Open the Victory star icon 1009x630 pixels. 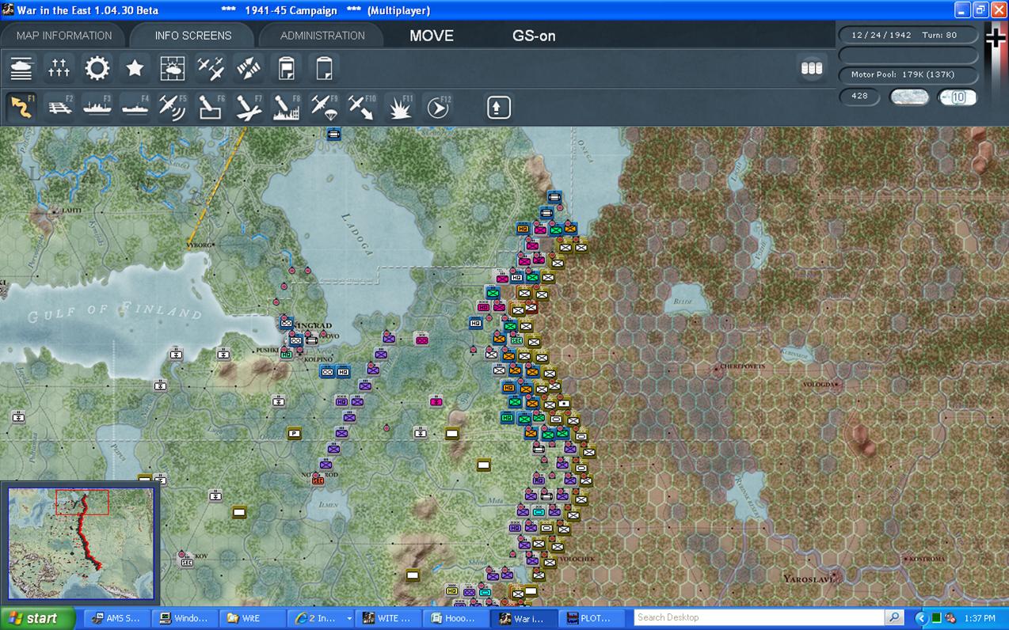pos(135,68)
